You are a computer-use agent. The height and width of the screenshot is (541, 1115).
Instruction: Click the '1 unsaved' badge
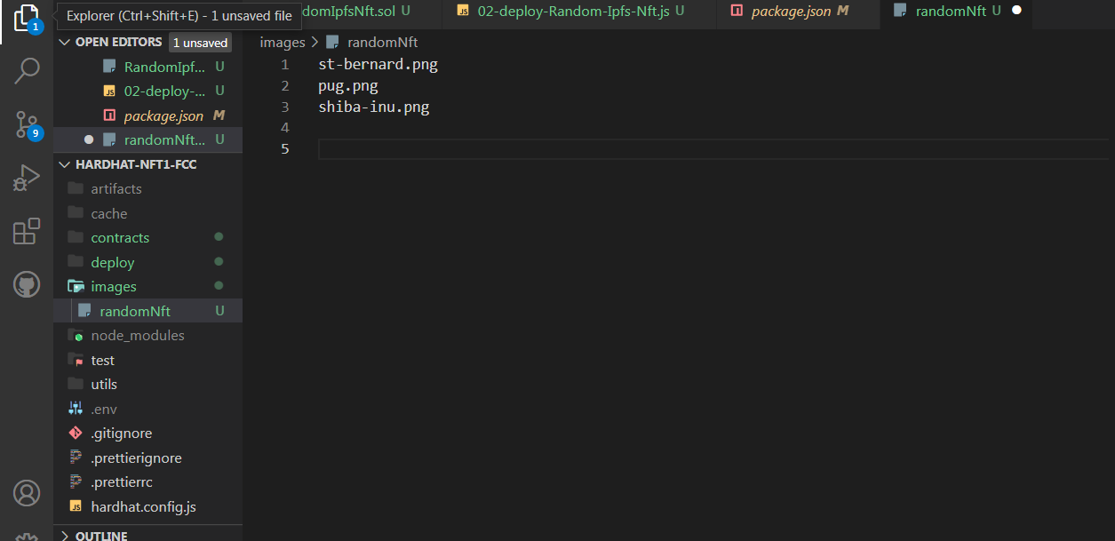click(200, 43)
